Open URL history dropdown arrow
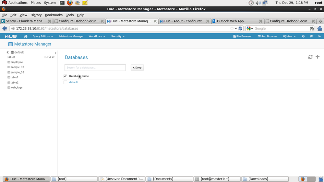The width and height of the screenshot is (324, 182). [236, 28]
